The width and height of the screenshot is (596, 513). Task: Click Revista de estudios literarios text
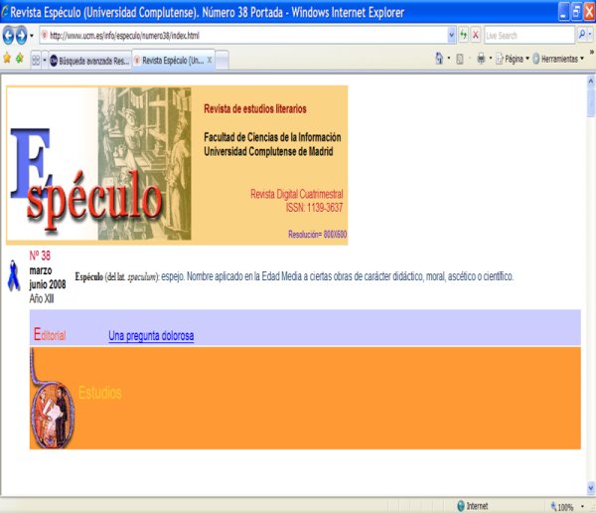[255, 108]
